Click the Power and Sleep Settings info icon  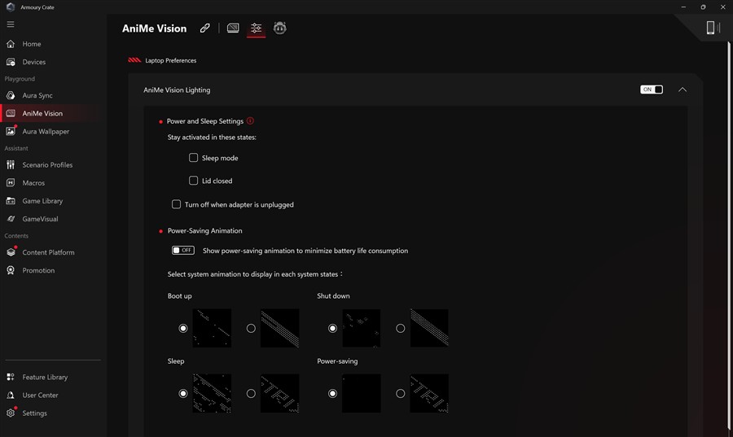pos(250,121)
